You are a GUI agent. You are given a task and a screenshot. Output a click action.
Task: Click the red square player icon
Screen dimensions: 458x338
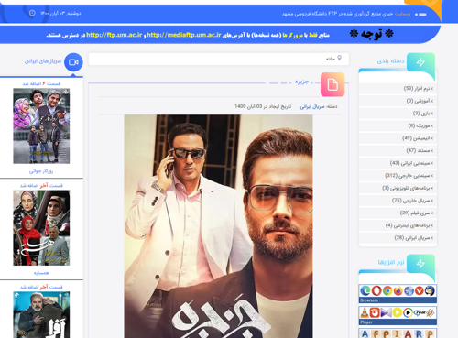click(375, 312)
